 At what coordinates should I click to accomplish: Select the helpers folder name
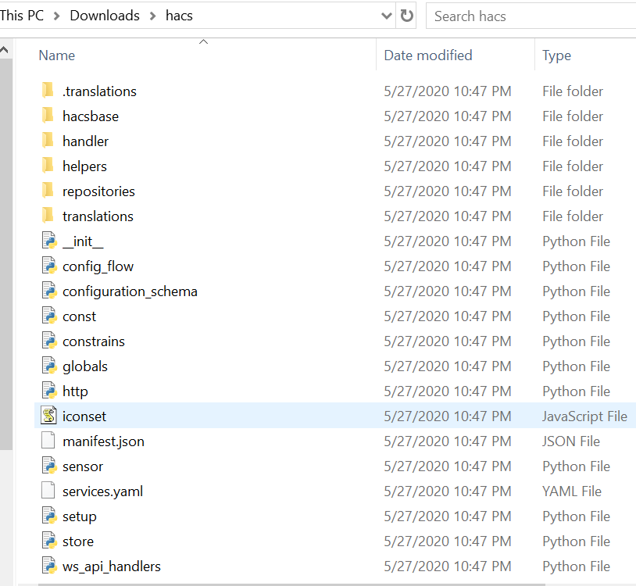(x=84, y=166)
